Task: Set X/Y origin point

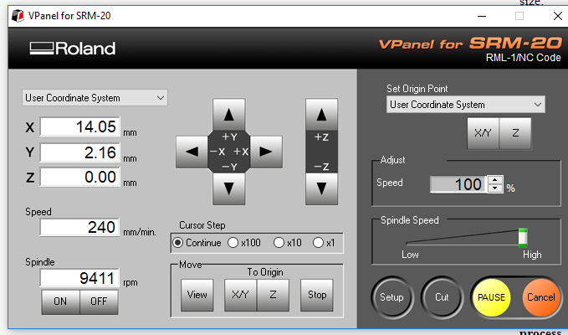Action: click(x=484, y=133)
